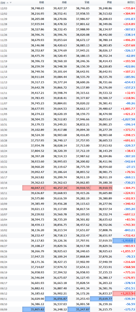Screen dimensions: 136x312
Task: Select highlighted high value 36,056.87 on 09/11
Action: pyautogui.click(x=56, y=299)
